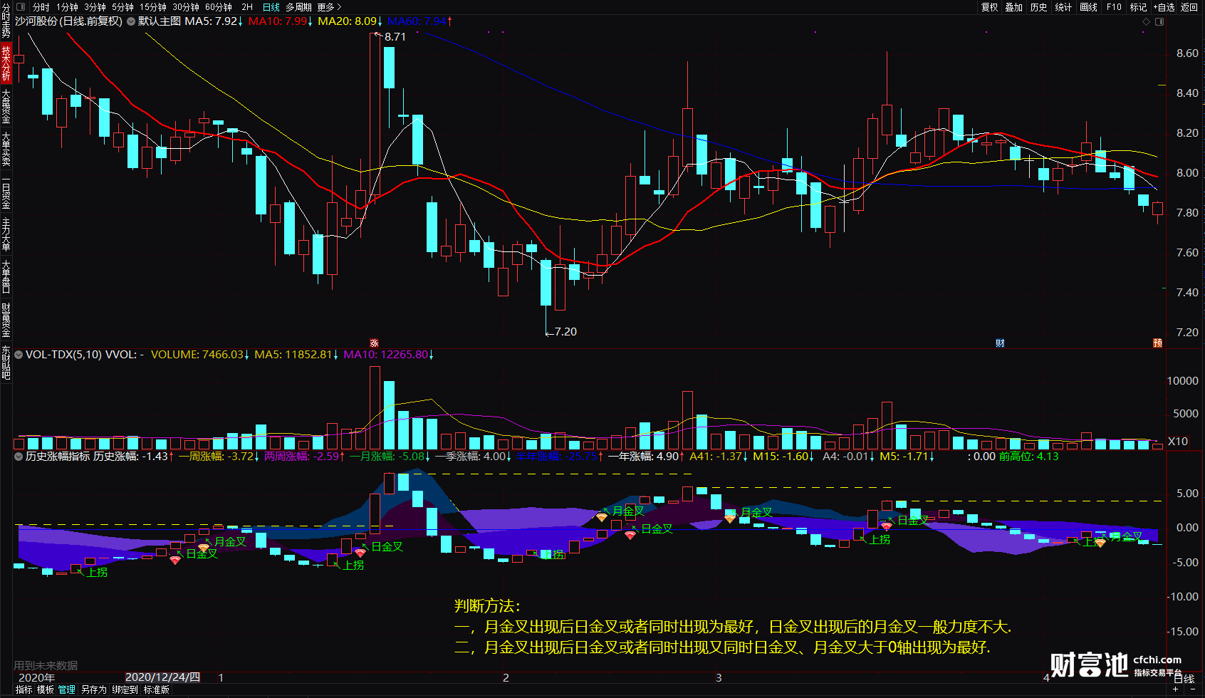Select the 15分钟 period
Viewport: 1205px width, 698px height.
coord(153,7)
